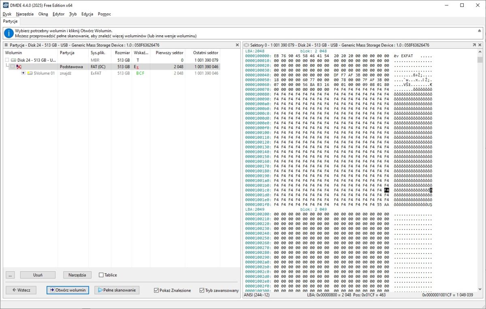Click the Partycje panel menu icon
This screenshot has width=486, height=309.
[6, 45]
